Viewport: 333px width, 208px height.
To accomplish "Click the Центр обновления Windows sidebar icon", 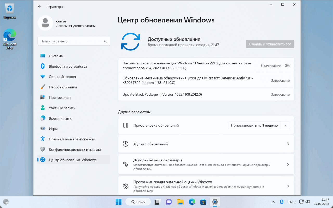I will (43, 160).
